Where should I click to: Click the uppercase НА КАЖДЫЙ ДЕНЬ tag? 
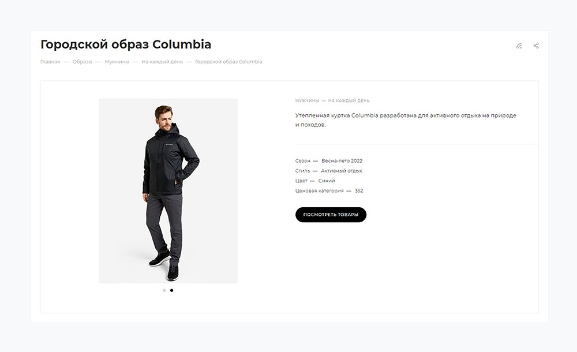349,100
